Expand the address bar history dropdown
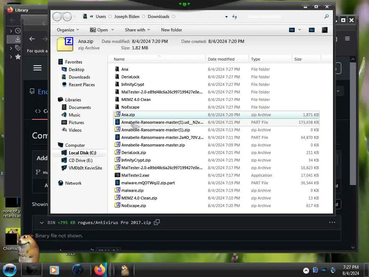This screenshot has width=369, height=277. pyautogui.click(x=226, y=17)
